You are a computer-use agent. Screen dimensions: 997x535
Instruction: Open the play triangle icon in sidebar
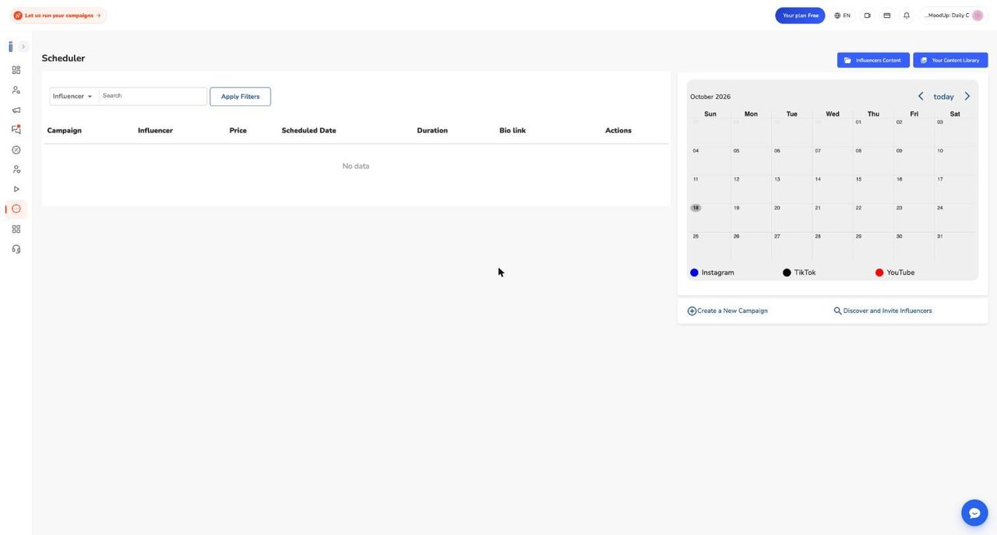pos(16,189)
